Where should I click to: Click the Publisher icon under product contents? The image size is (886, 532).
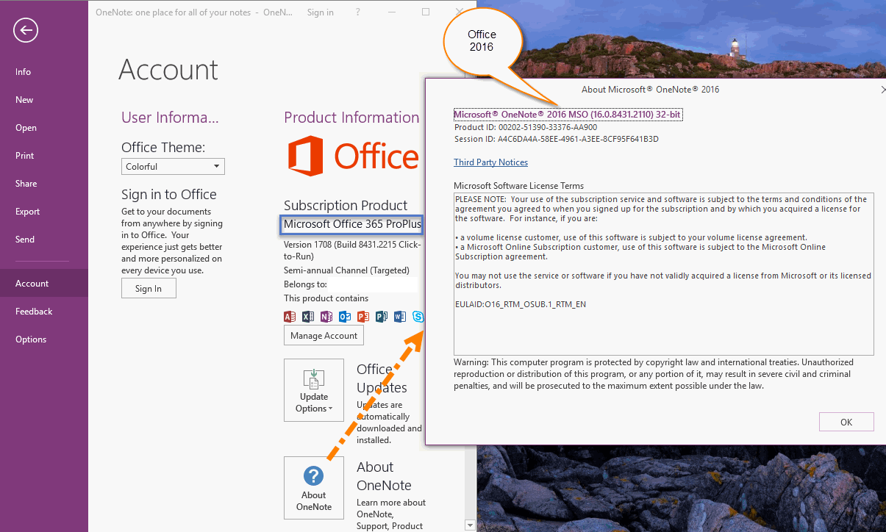(382, 317)
